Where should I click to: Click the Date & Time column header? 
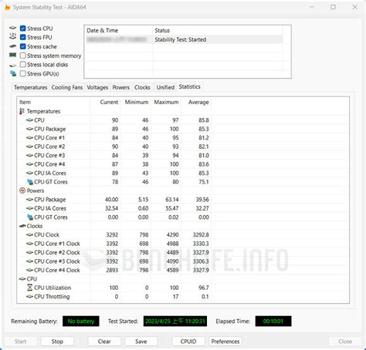tap(118, 31)
